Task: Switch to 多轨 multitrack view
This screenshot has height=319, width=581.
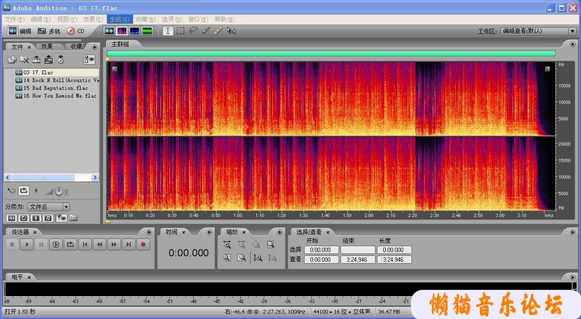Action: click(x=49, y=31)
